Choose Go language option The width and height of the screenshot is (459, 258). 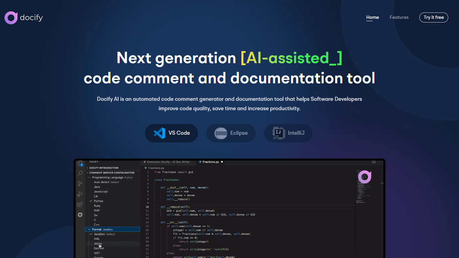96,215
